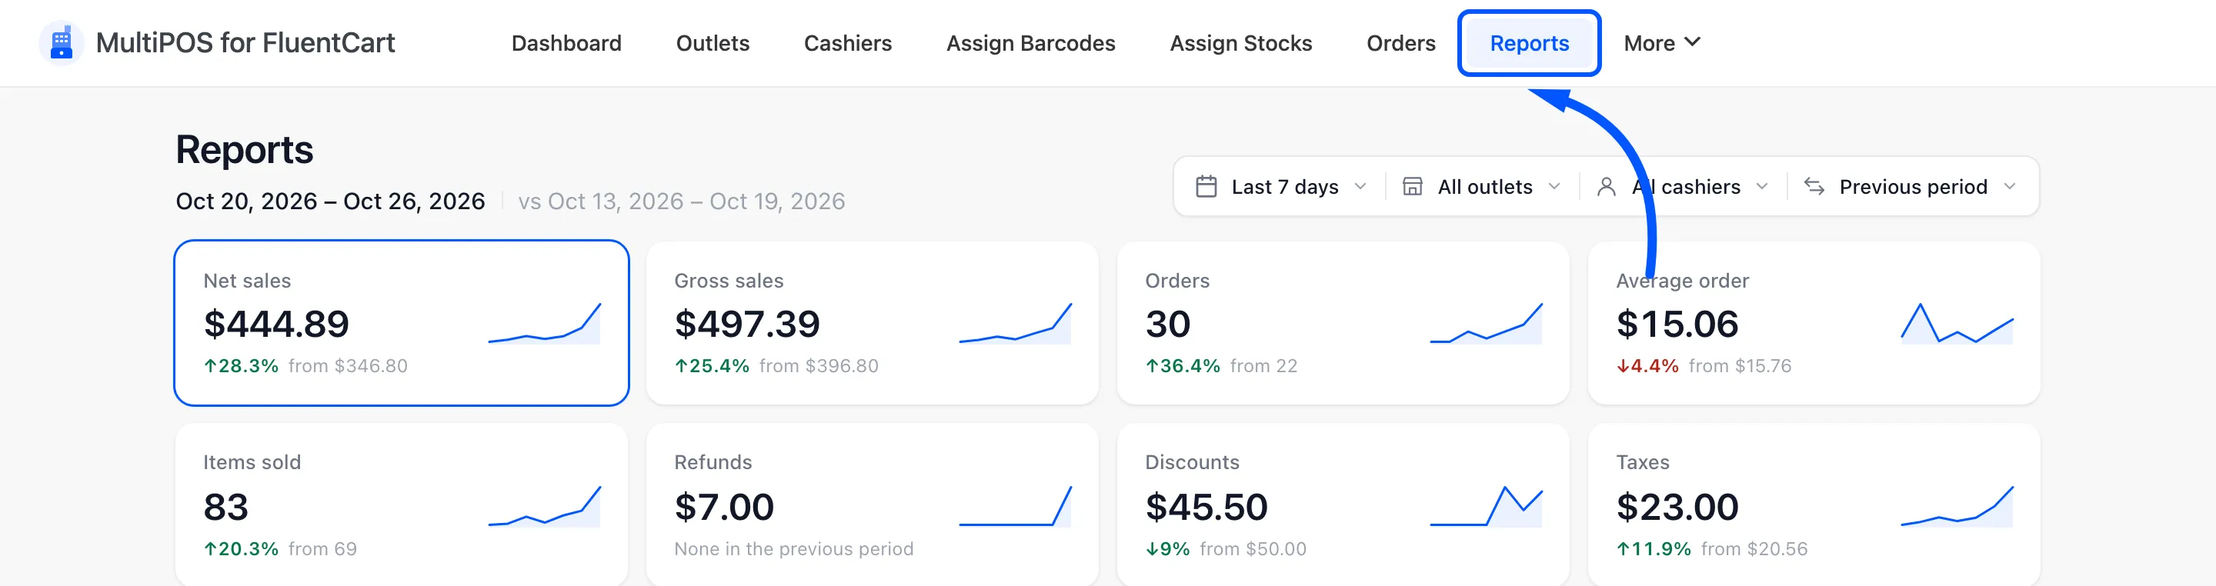Viewport: 2216px width, 586px height.
Task: Open the Assign Stocks tab
Action: (1240, 43)
